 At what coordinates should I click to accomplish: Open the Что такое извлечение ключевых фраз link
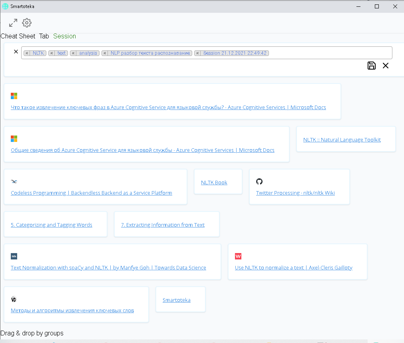point(168,107)
